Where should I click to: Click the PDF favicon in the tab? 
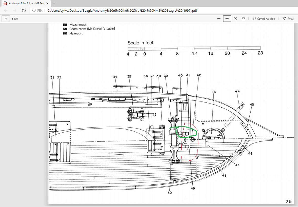tap(5, 3)
